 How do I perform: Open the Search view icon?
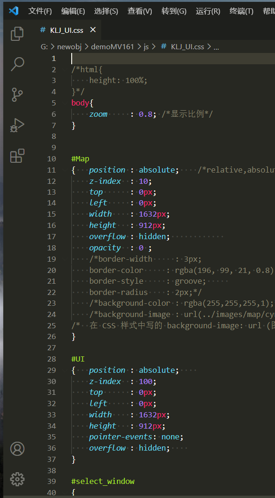click(x=17, y=64)
